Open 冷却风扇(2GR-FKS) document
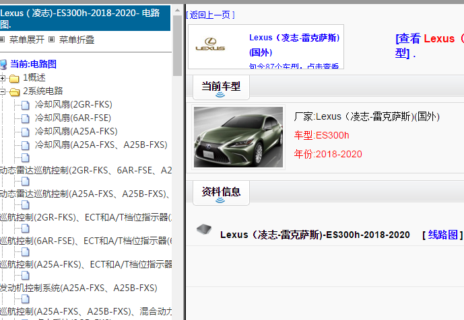 [73, 104]
